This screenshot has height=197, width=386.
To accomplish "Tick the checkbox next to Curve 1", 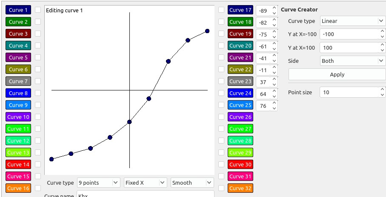I will [x=38, y=10].
